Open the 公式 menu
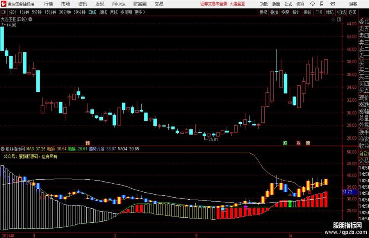This screenshot has width=369, height=238. click(x=288, y=4)
